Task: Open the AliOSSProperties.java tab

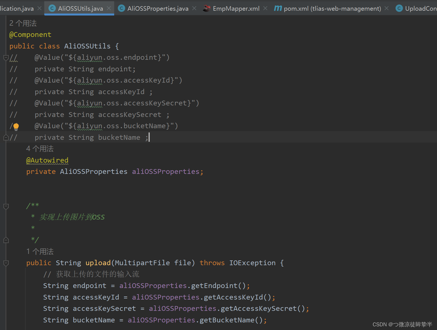Action: [158, 8]
